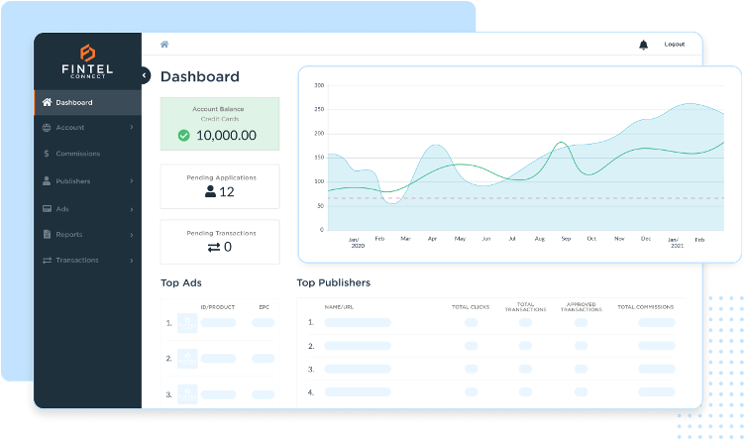Viewport: 747px width, 440px height.
Task: Open the Reports menu item
Action: 87,235
